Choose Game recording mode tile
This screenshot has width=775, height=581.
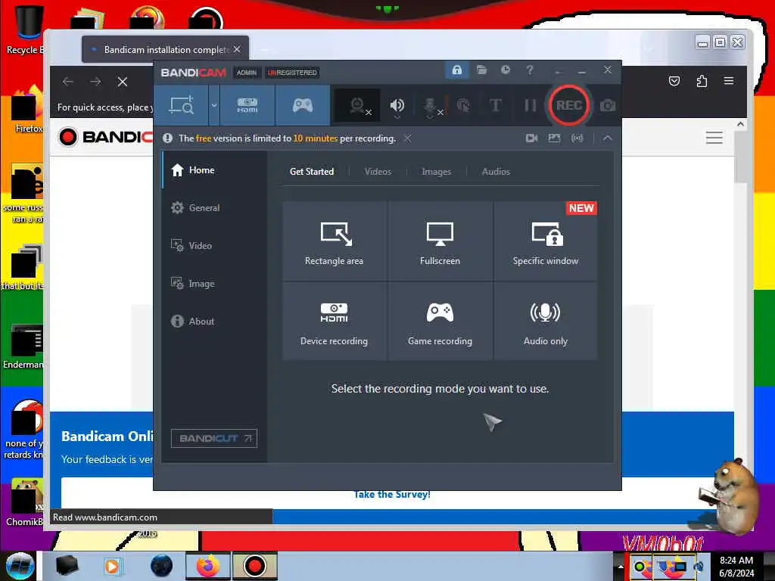pyautogui.click(x=440, y=321)
